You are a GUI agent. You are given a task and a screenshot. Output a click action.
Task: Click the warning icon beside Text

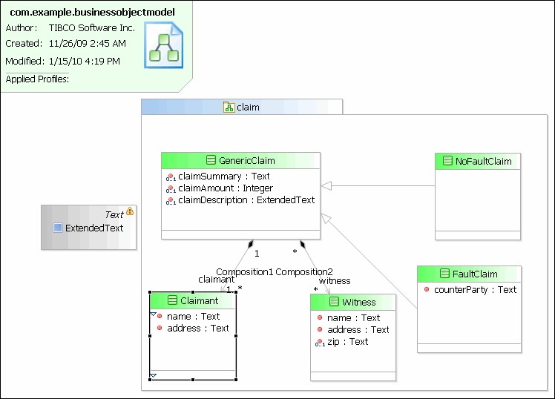130,211
